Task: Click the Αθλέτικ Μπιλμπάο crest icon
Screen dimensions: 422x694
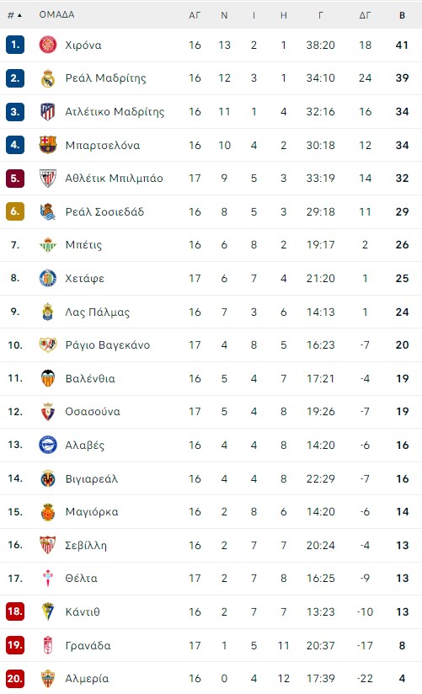Action: [x=48, y=178]
